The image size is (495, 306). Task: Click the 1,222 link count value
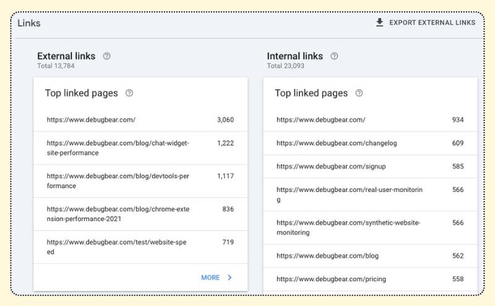point(225,143)
